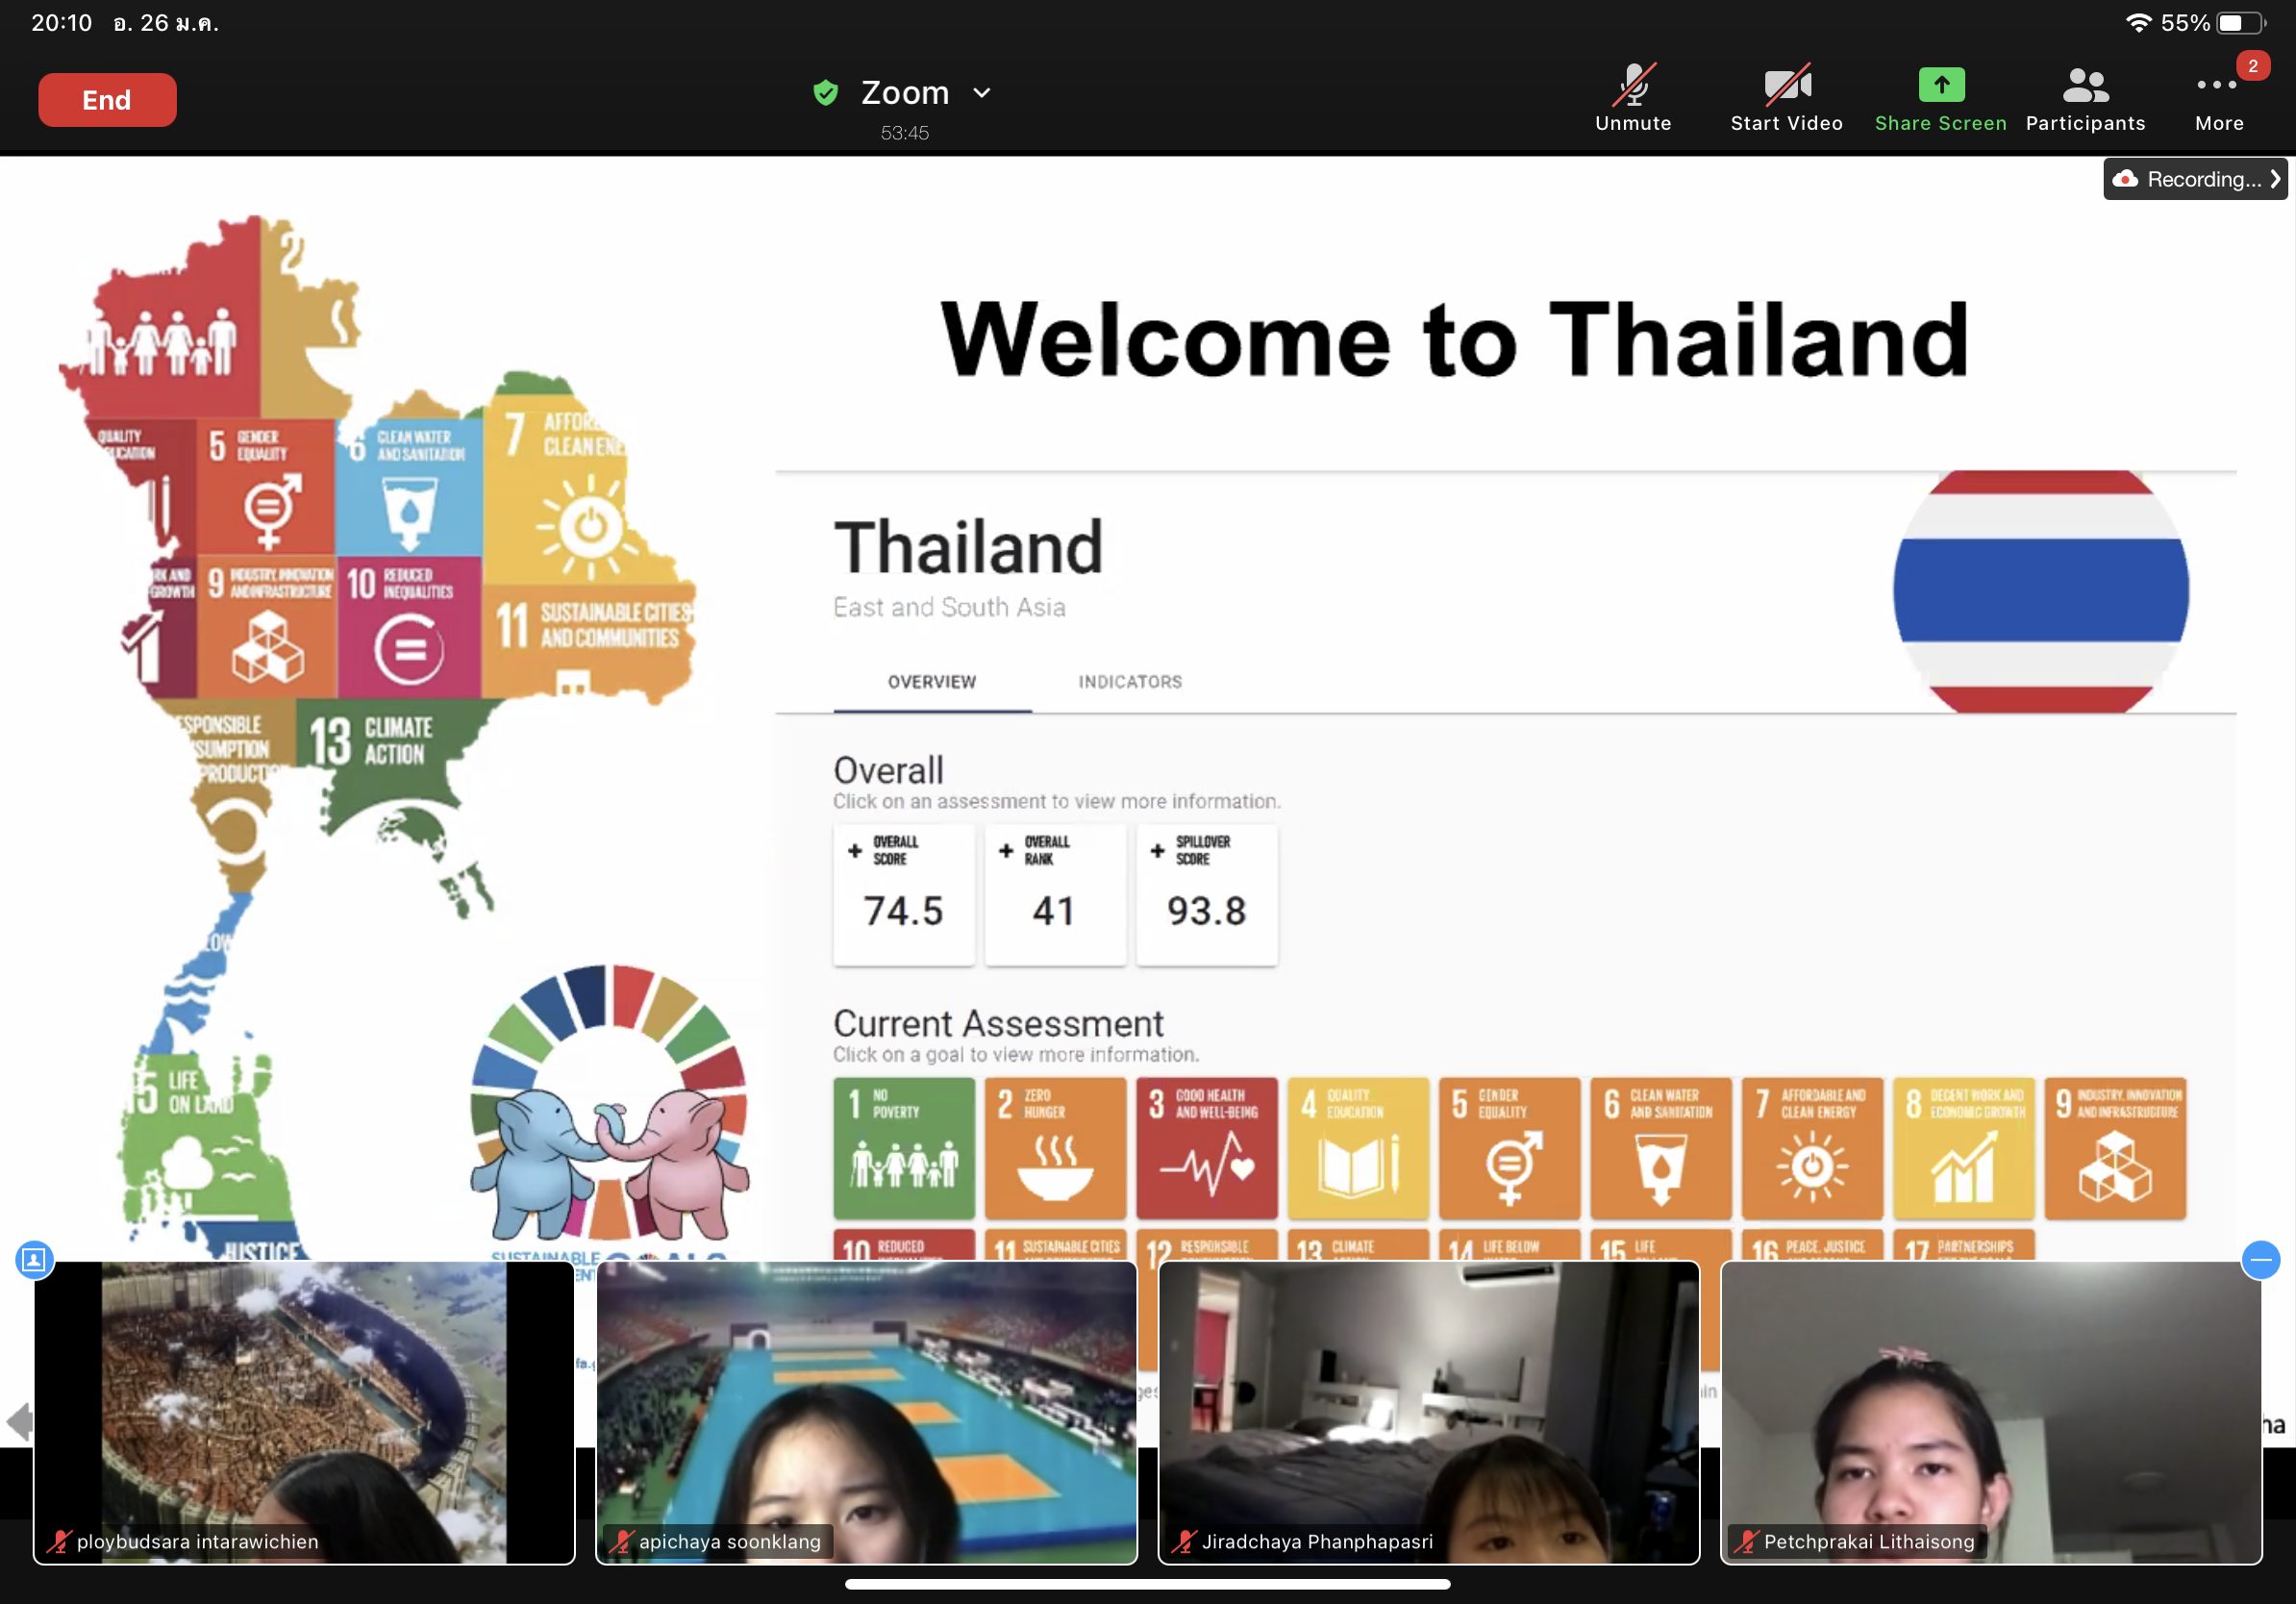Select the Overview tab

tap(931, 682)
